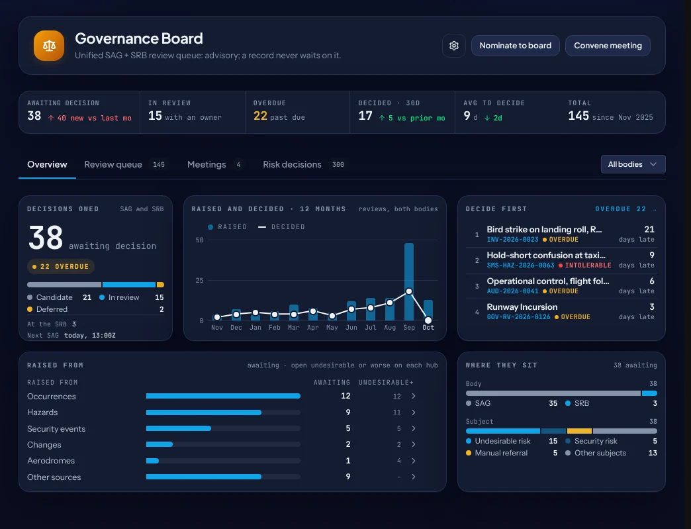The width and height of the screenshot is (691, 529).
Task: Open the Review queue tab
Action: (124, 164)
